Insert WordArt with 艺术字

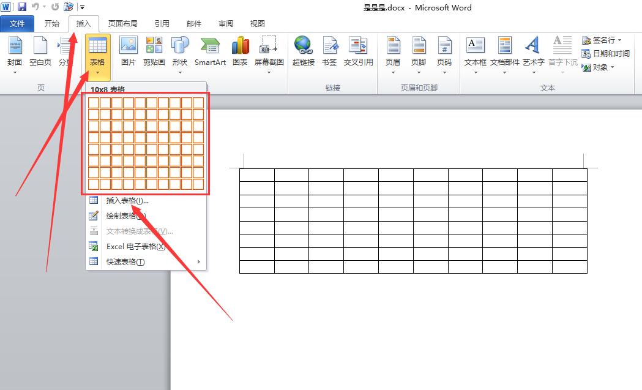click(x=534, y=51)
